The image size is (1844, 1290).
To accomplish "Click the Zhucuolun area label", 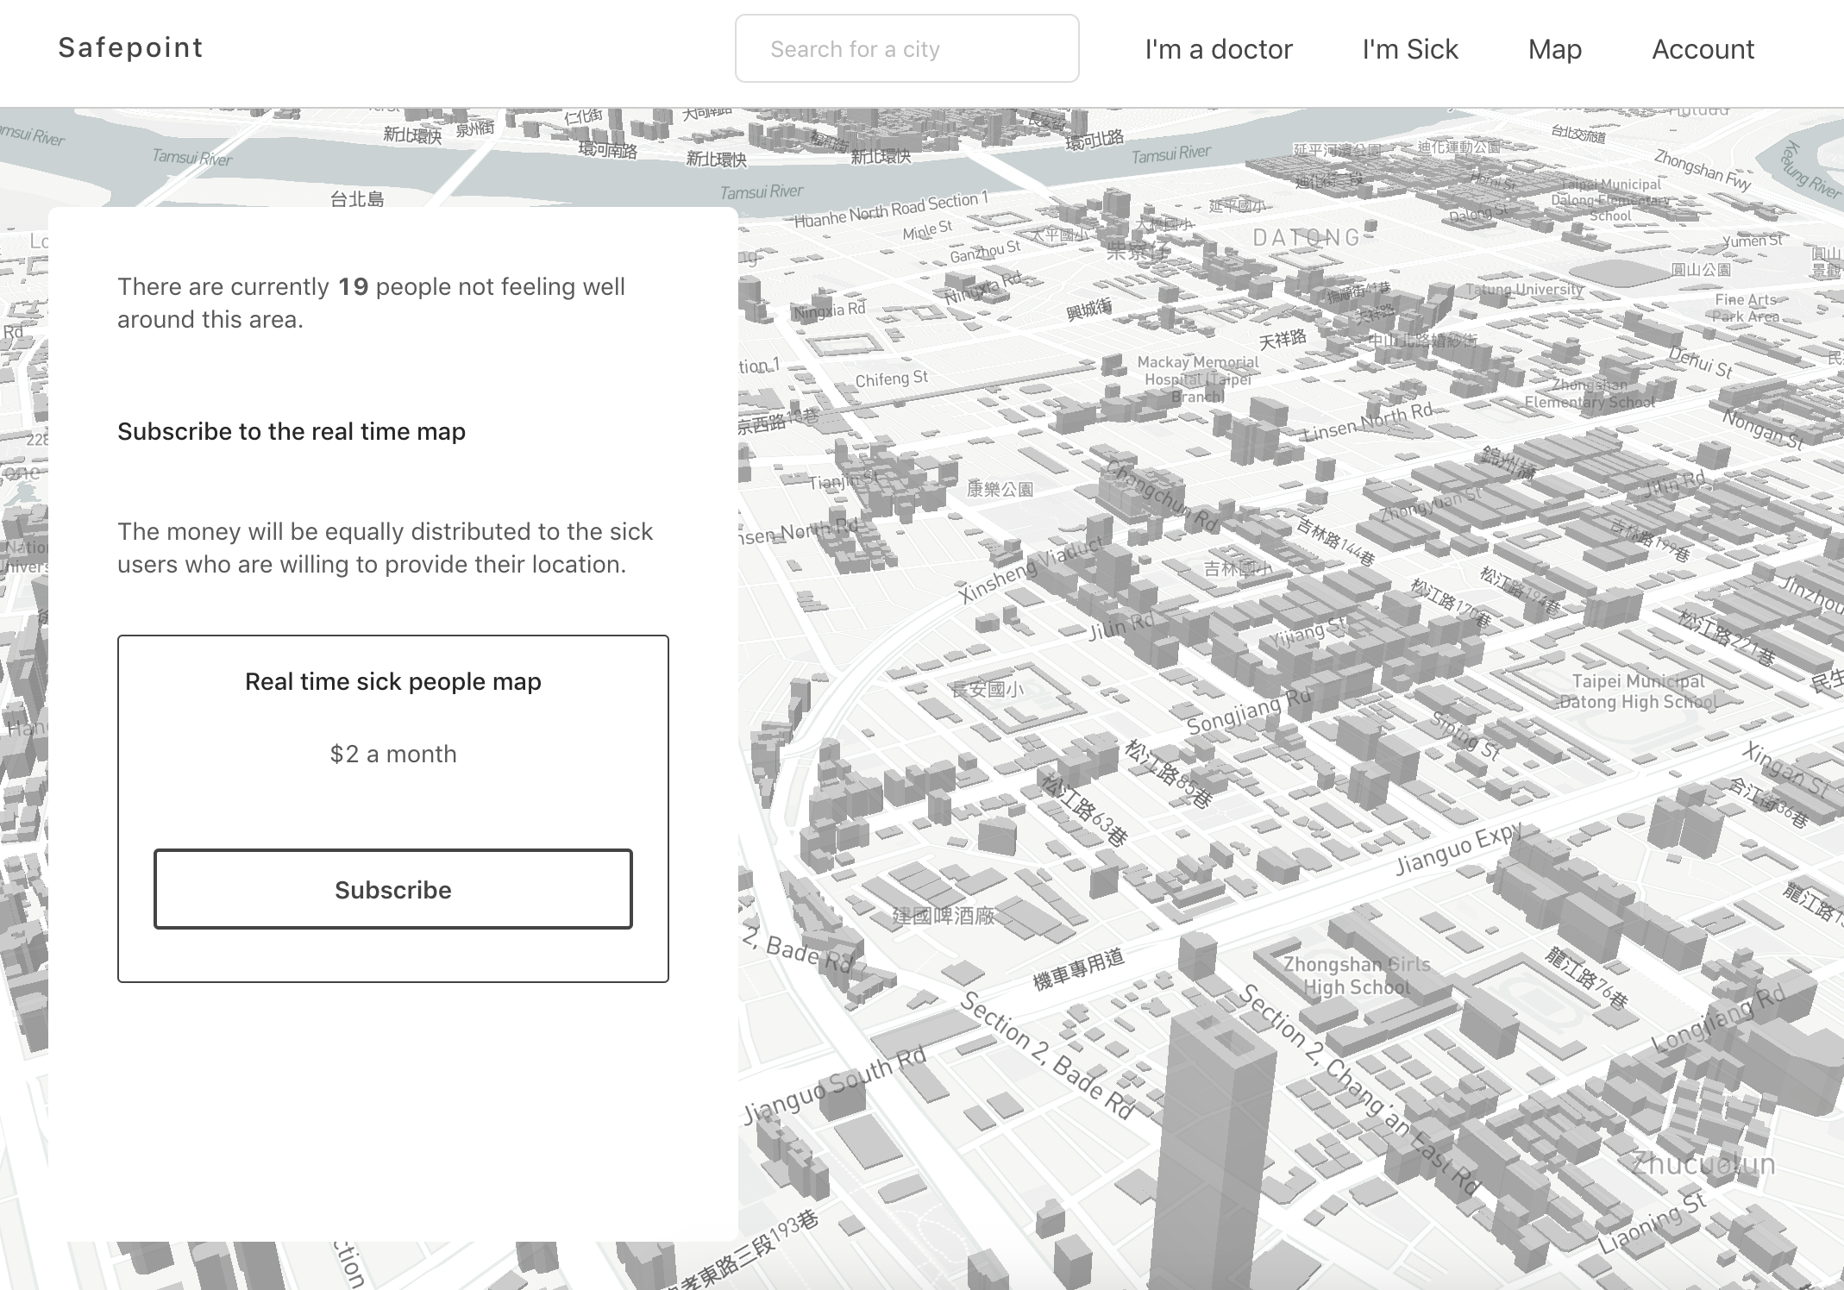I will point(1703,1164).
